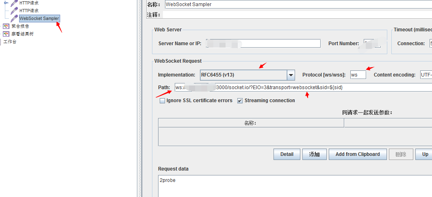Click the WebSocket Sampler pipette icon

[x=14, y=18]
